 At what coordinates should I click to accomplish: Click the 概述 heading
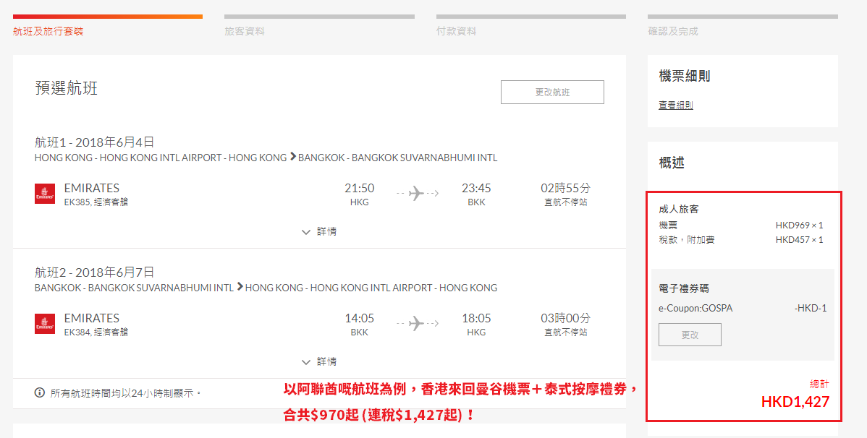point(672,163)
